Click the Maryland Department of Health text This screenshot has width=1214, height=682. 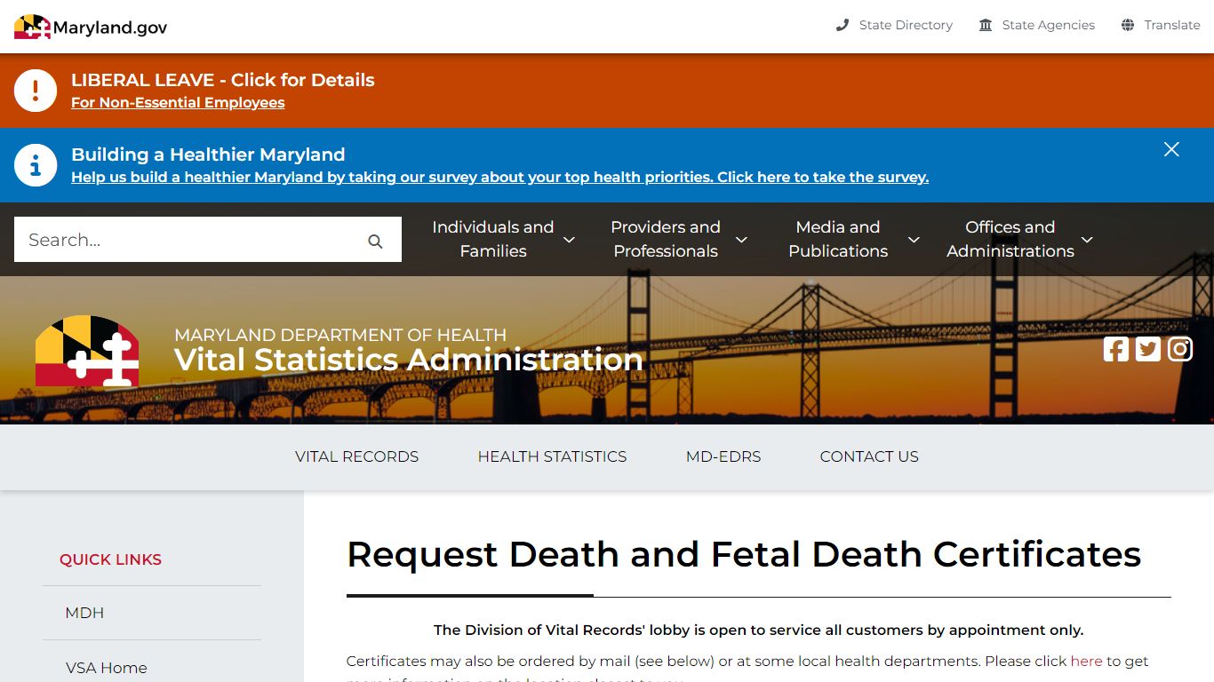pyautogui.click(x=340, y=335)
